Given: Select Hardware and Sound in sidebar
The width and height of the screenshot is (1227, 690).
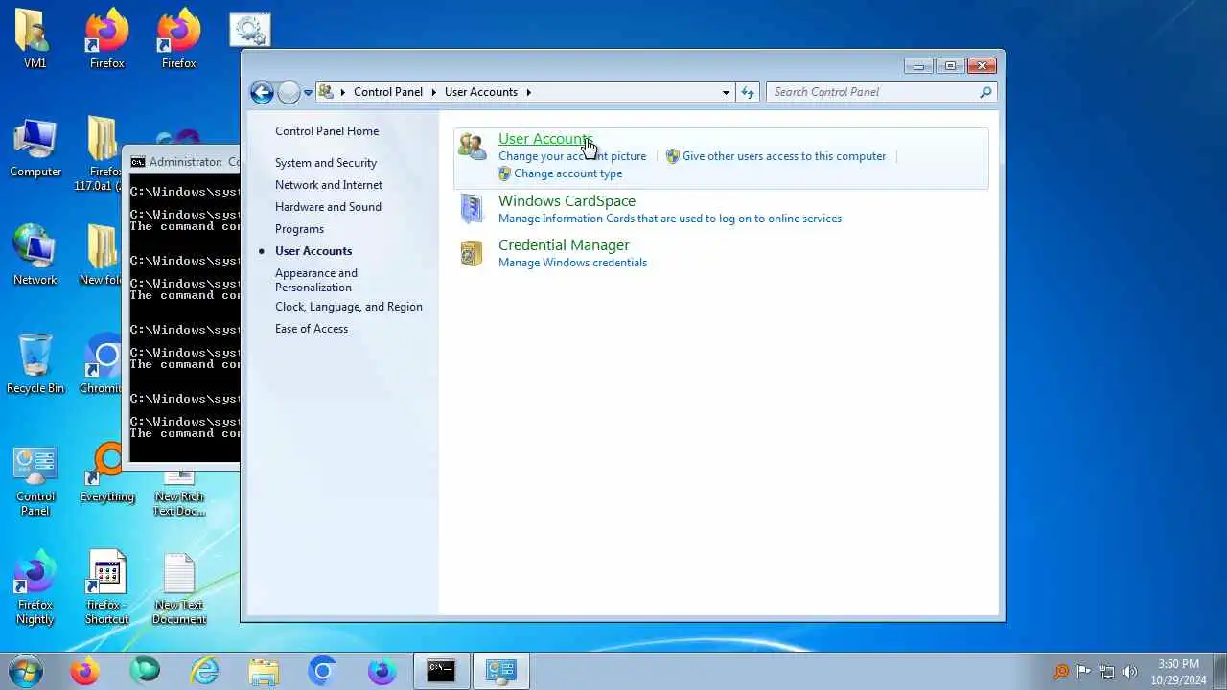Looking at the screenshot, I should tap(328, 207).
